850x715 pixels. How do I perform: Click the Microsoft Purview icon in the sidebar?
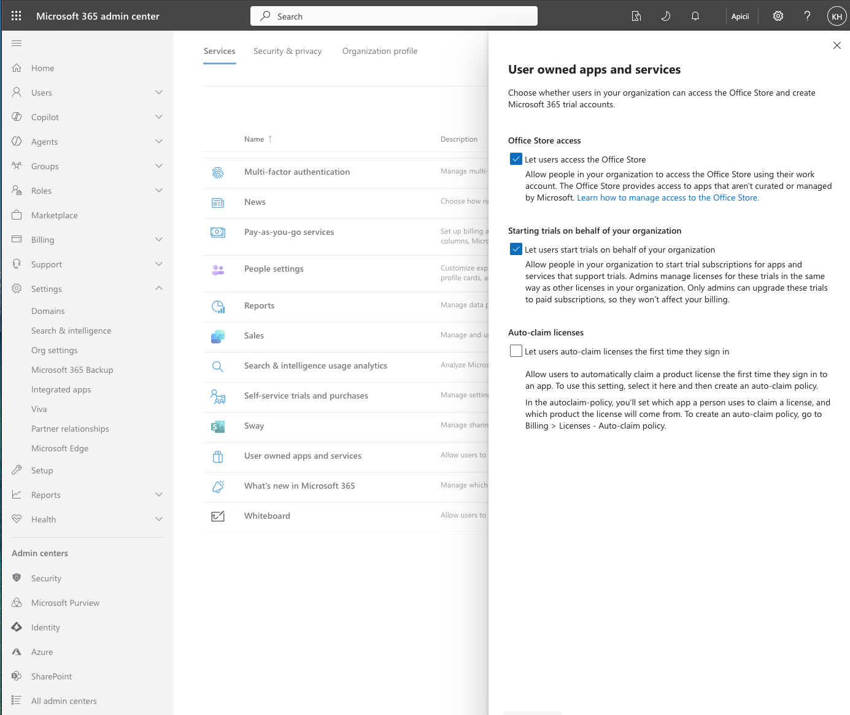pyautogui.click(x=17, y=602)
